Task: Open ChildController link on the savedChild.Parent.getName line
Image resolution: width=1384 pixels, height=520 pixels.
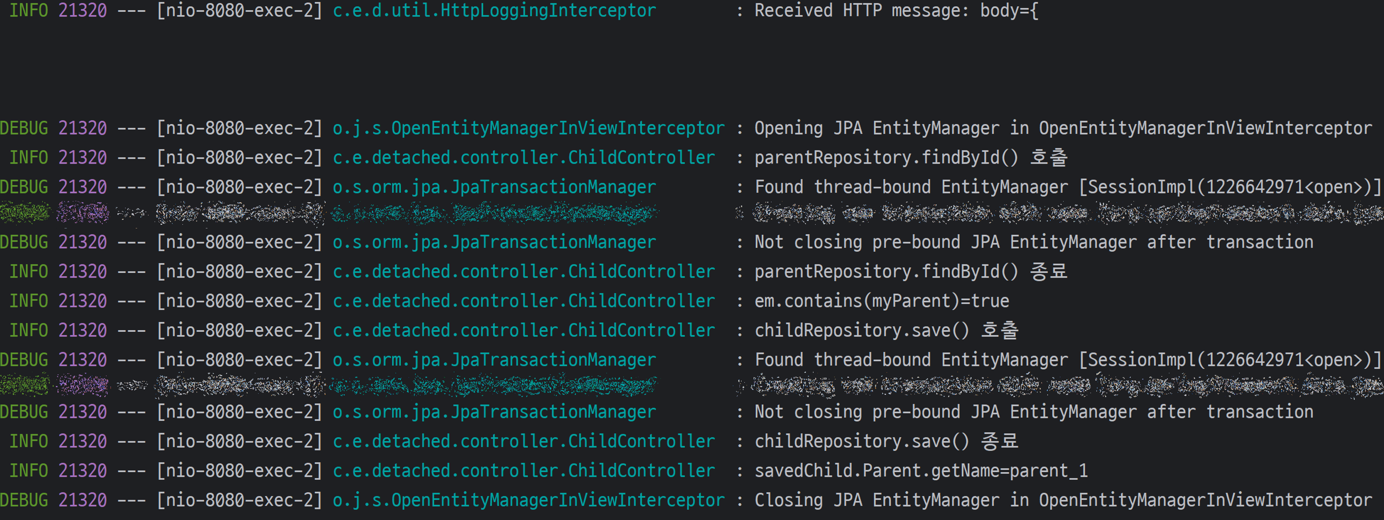Action: [x=524, y=471]
